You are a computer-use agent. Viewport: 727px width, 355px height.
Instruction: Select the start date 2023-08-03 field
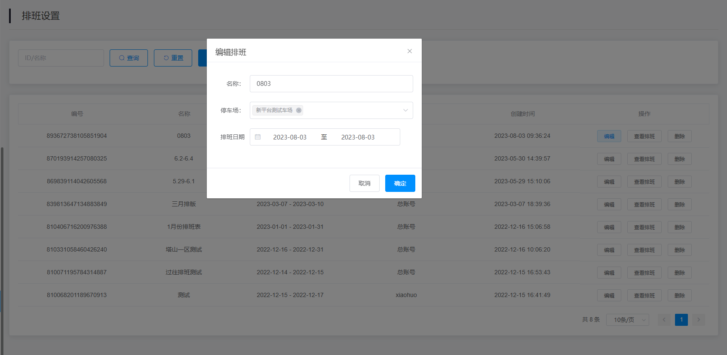[290, 137]
